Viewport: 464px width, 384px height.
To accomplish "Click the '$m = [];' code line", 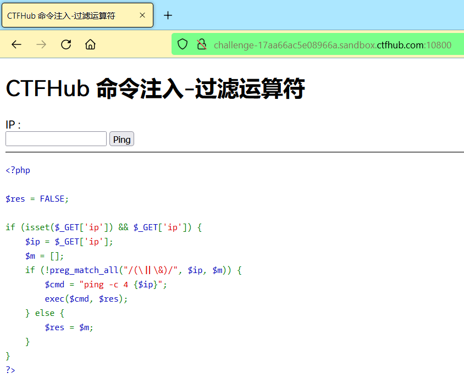I will point(45,256).
